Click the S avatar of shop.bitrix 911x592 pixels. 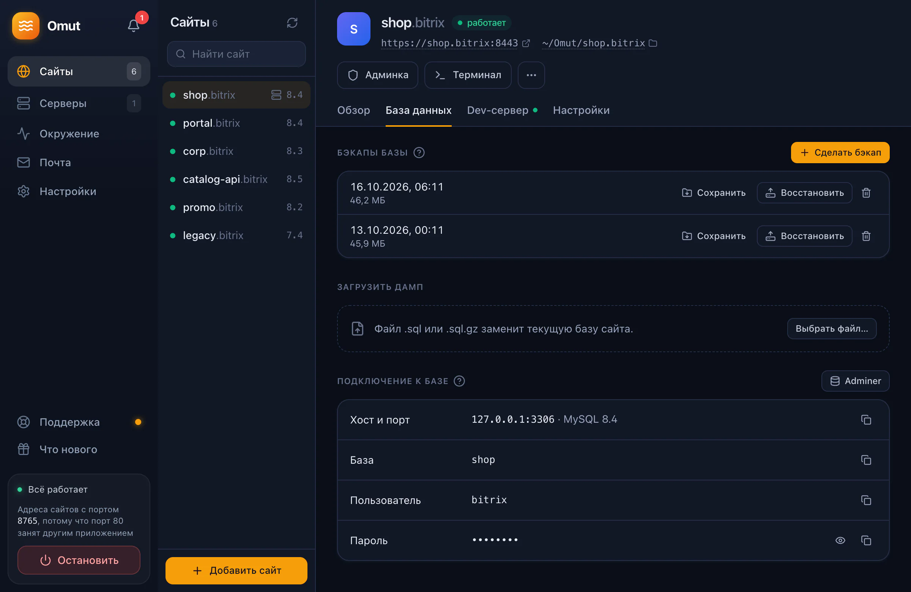(354, 29)
